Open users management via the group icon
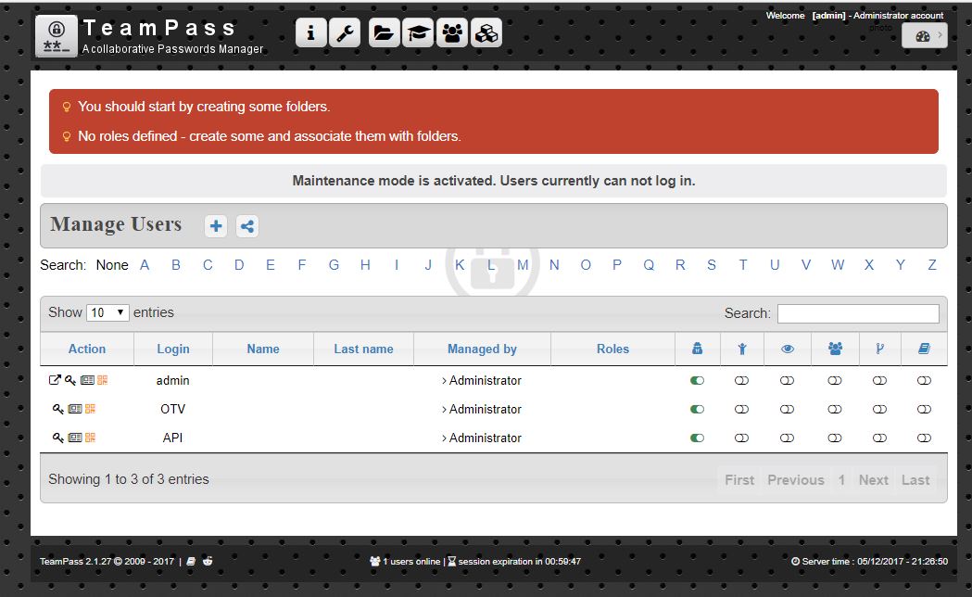The height and width of the screenshot is (597, 972). tap(451, 32)
